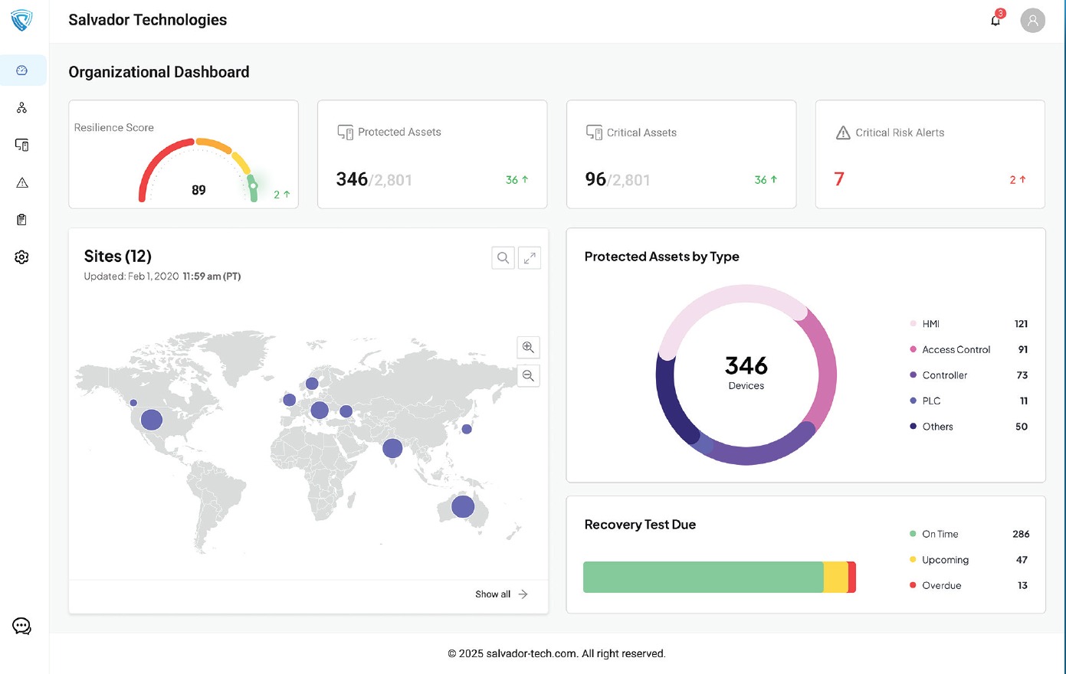This screenshot has height=674, width=1066.
Task: Select the HMI legend entry
Action: (x=930, y=324)
